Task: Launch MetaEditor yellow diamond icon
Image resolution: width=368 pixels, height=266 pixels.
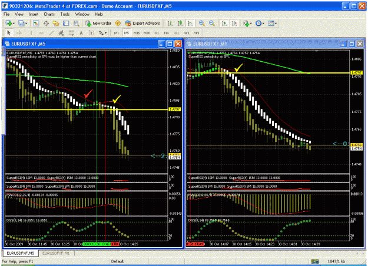Action: click(x=118, y=23)
